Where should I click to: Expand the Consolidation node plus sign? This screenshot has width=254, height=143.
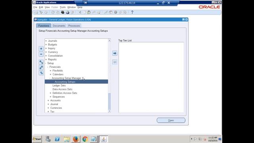(x=46, y=56)
